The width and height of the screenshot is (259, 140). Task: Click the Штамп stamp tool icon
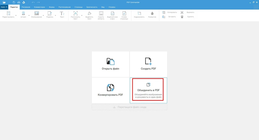(x=23, y=13)
